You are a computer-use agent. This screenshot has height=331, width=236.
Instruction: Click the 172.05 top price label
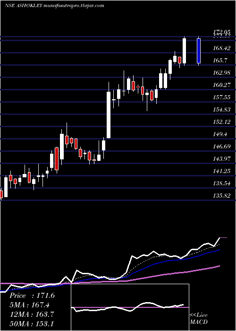222,32
